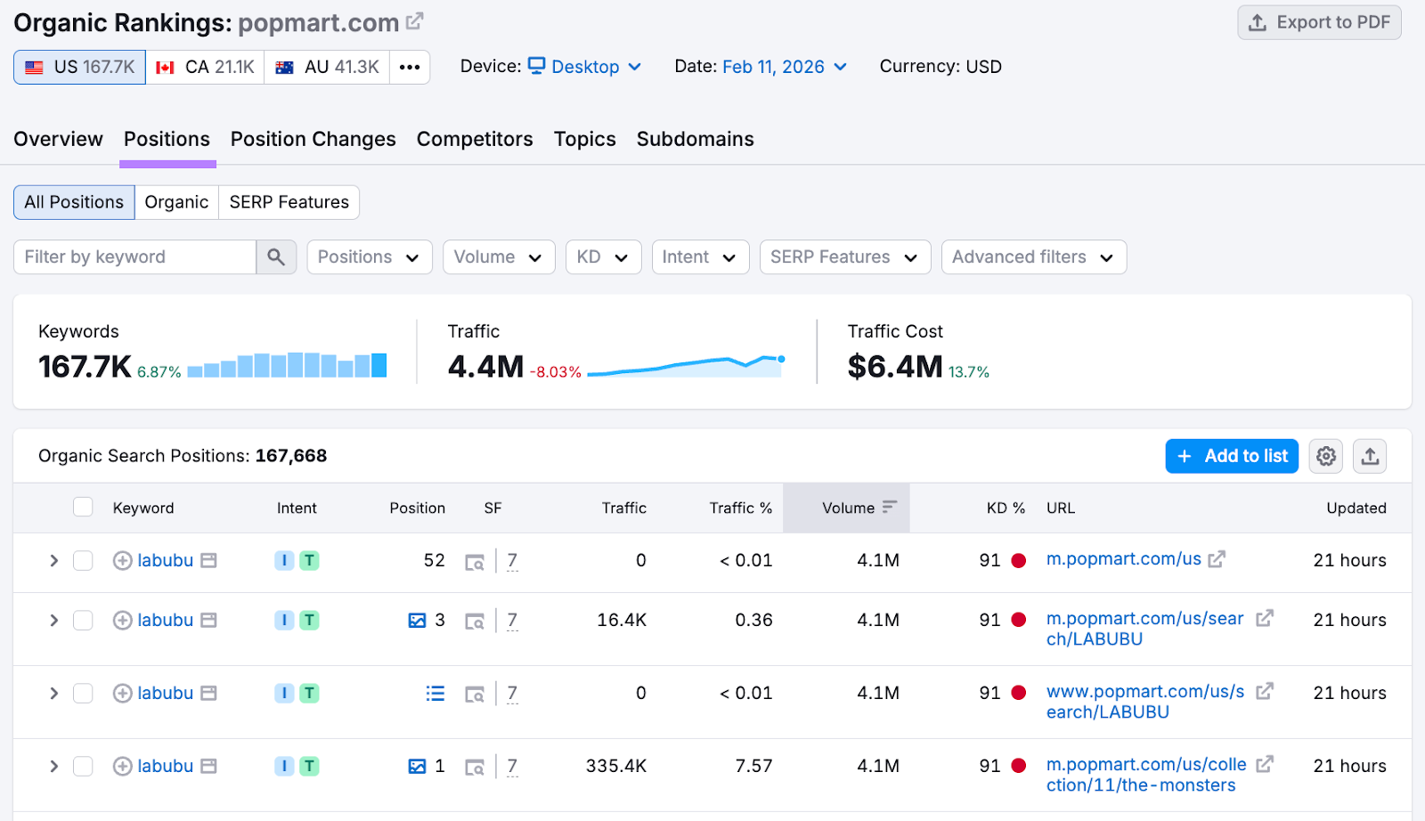
Task: Check the checkbox on the last labubu row
Action: 82,766
